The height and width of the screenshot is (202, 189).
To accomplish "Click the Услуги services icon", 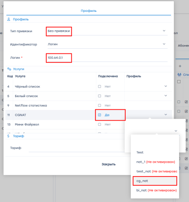I will pos(9,69).
